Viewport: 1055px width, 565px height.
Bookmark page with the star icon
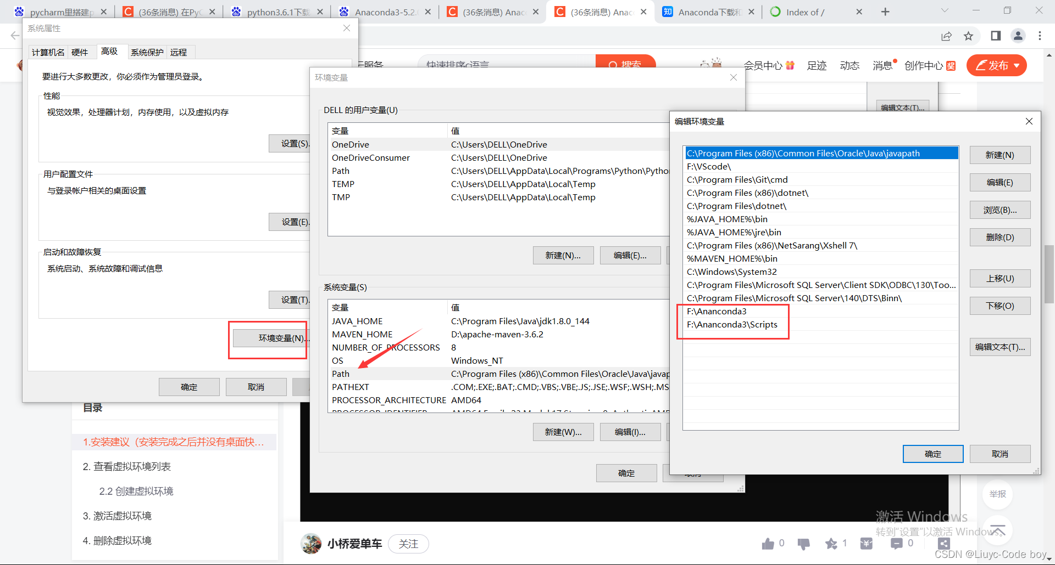(x=968, y=36)
